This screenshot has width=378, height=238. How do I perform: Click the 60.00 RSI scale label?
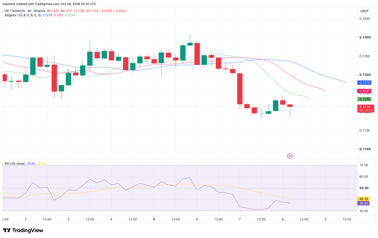click(x=364, y=177)
